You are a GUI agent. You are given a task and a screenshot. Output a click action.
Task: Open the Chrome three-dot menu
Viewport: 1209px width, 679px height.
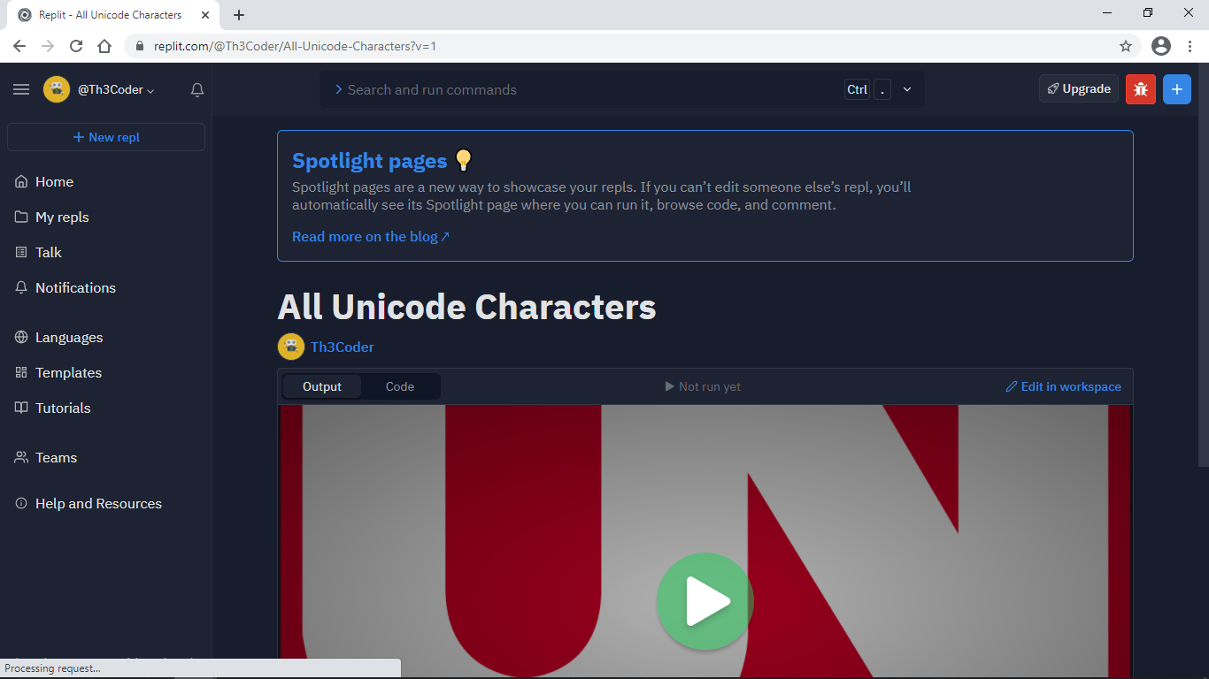(1190, 46)
